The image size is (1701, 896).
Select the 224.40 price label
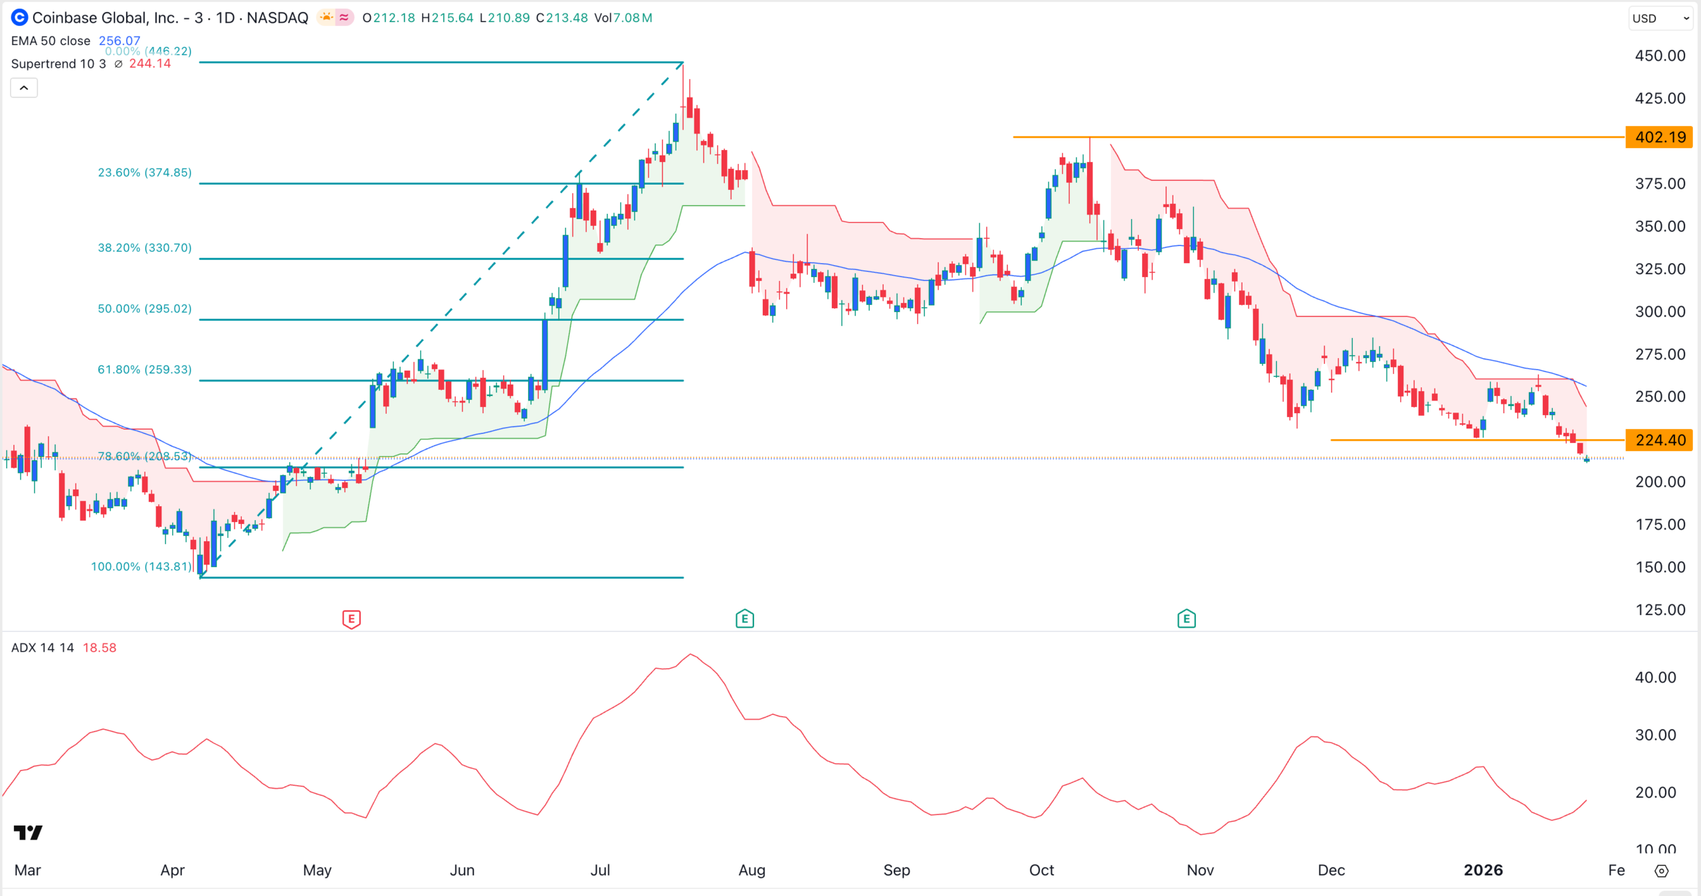[x=1659, y=440]
